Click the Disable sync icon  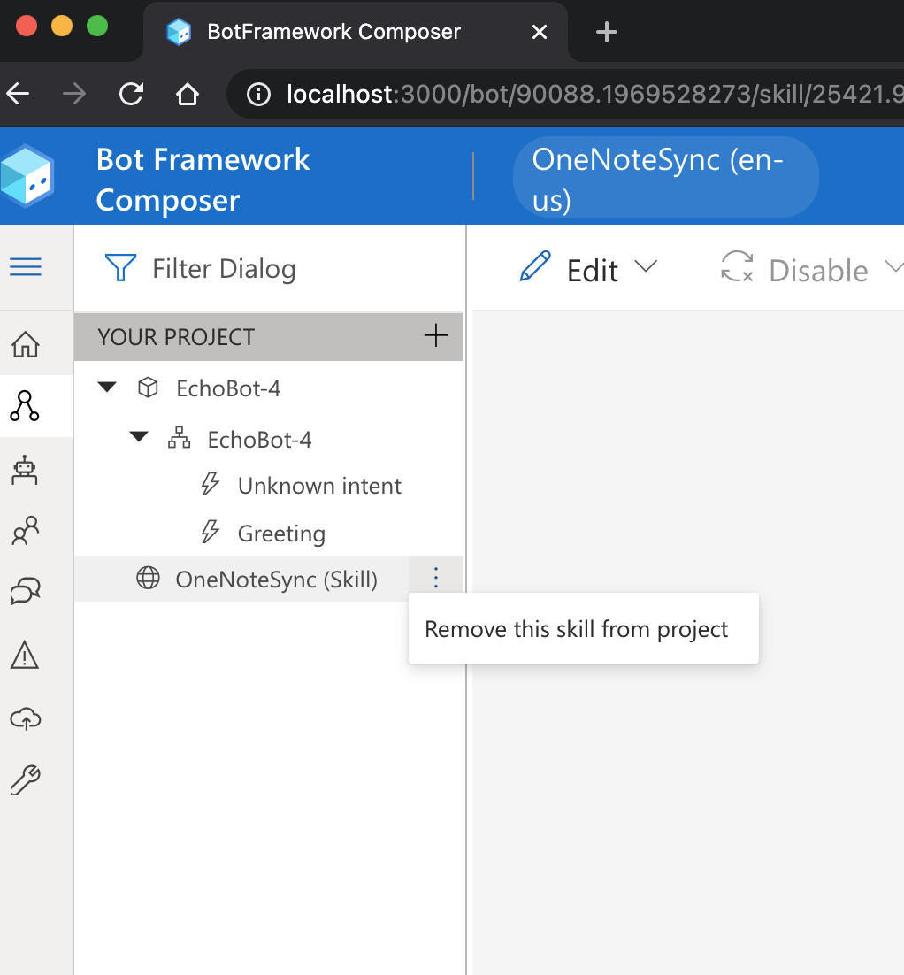737,266
